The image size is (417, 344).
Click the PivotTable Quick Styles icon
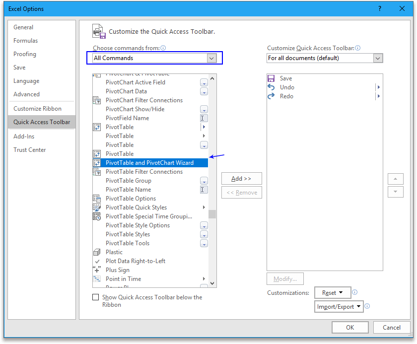[x=97, y=207]
